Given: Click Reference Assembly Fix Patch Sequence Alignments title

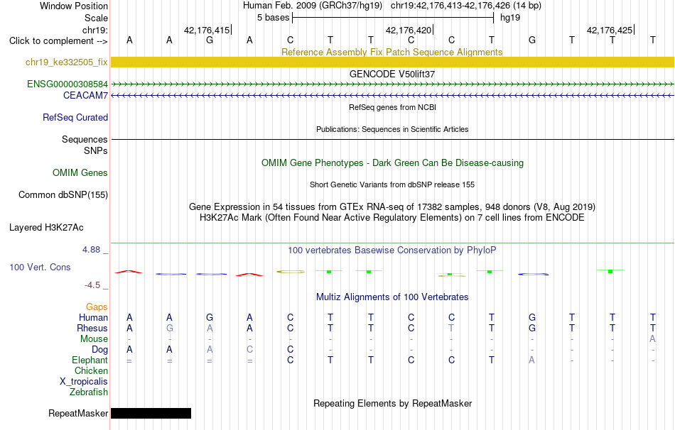Looking at the screenshot, I should point(391,52).
